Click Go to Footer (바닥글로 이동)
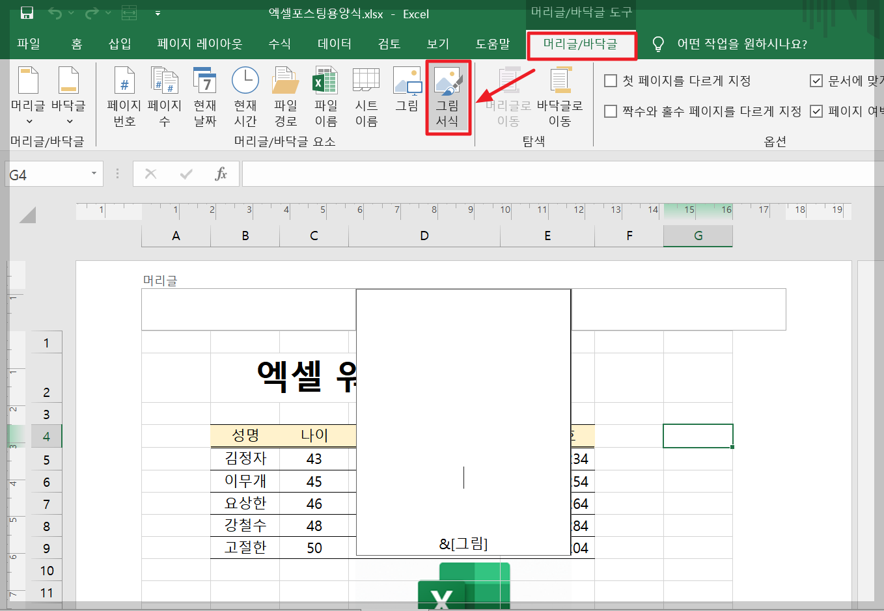 click(560, 98)
